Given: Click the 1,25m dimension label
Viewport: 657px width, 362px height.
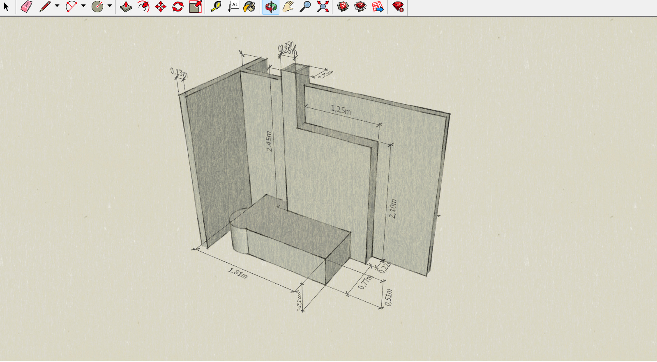Looking at the screenshot, I should coord(341,110).
